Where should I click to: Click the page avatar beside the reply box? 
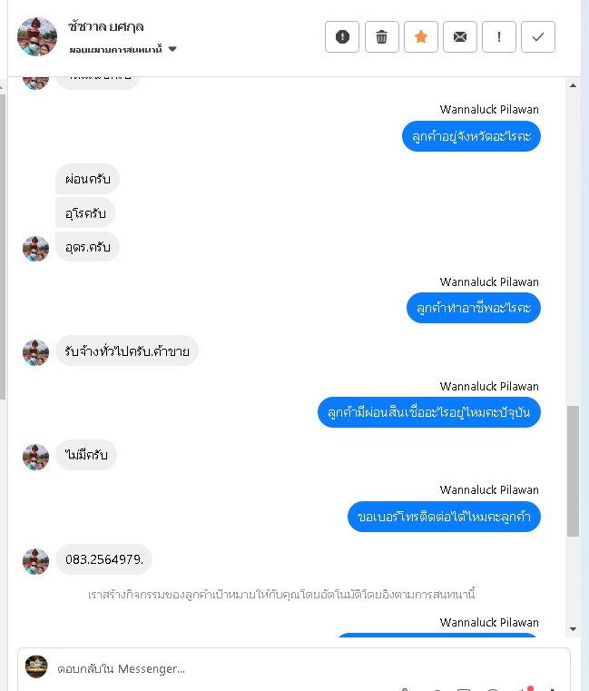coord(36,666)
